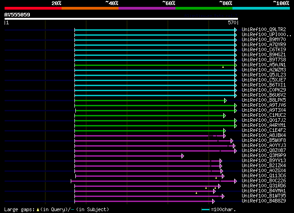Click the cyan alignment bar of B9MY70
The height and width of the screenshot is (213, 294).
tap(154, 40)
